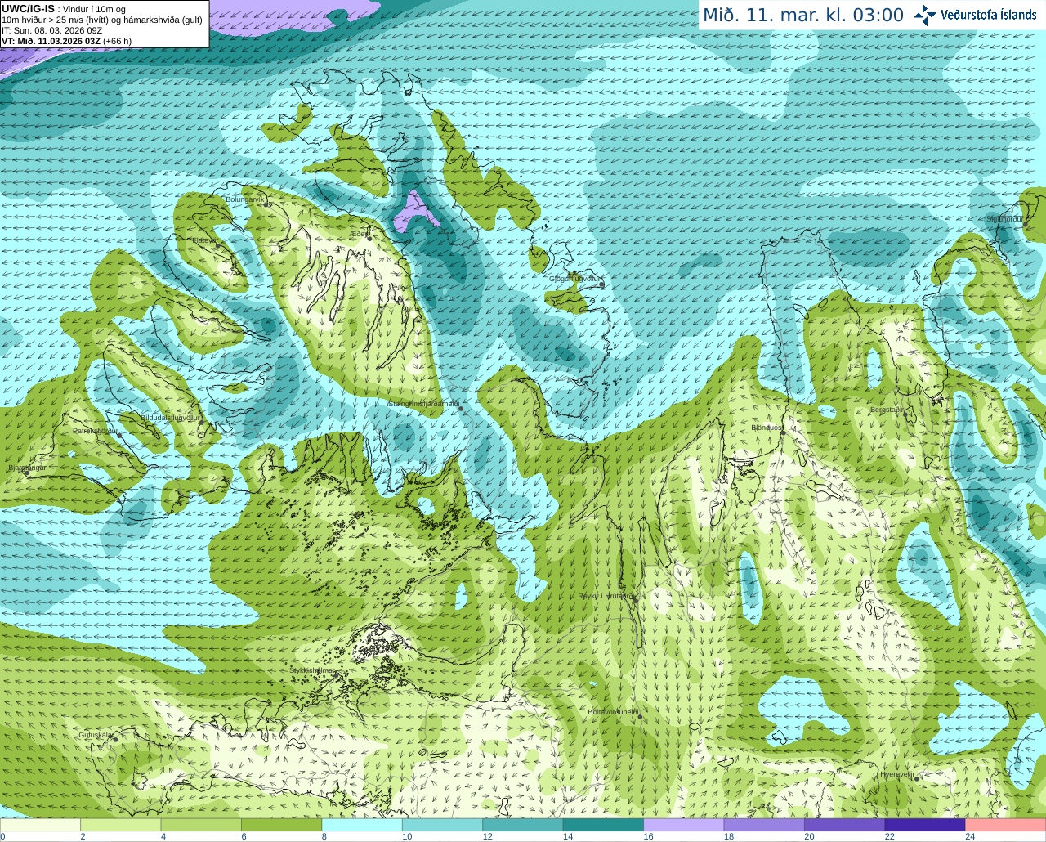Click the Siglufjörður station label
The height and width of the screenshot is (842, 1046).
(1004, 219)
